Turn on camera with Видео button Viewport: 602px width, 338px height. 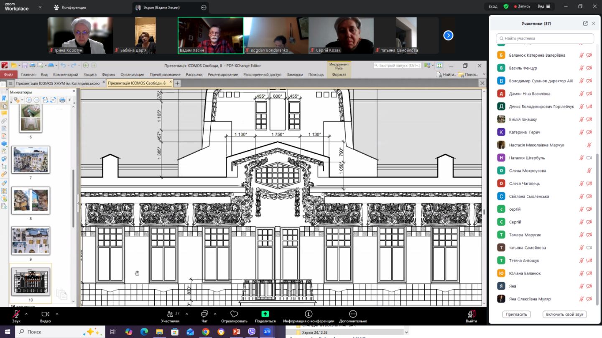click(x=45, y=317)
